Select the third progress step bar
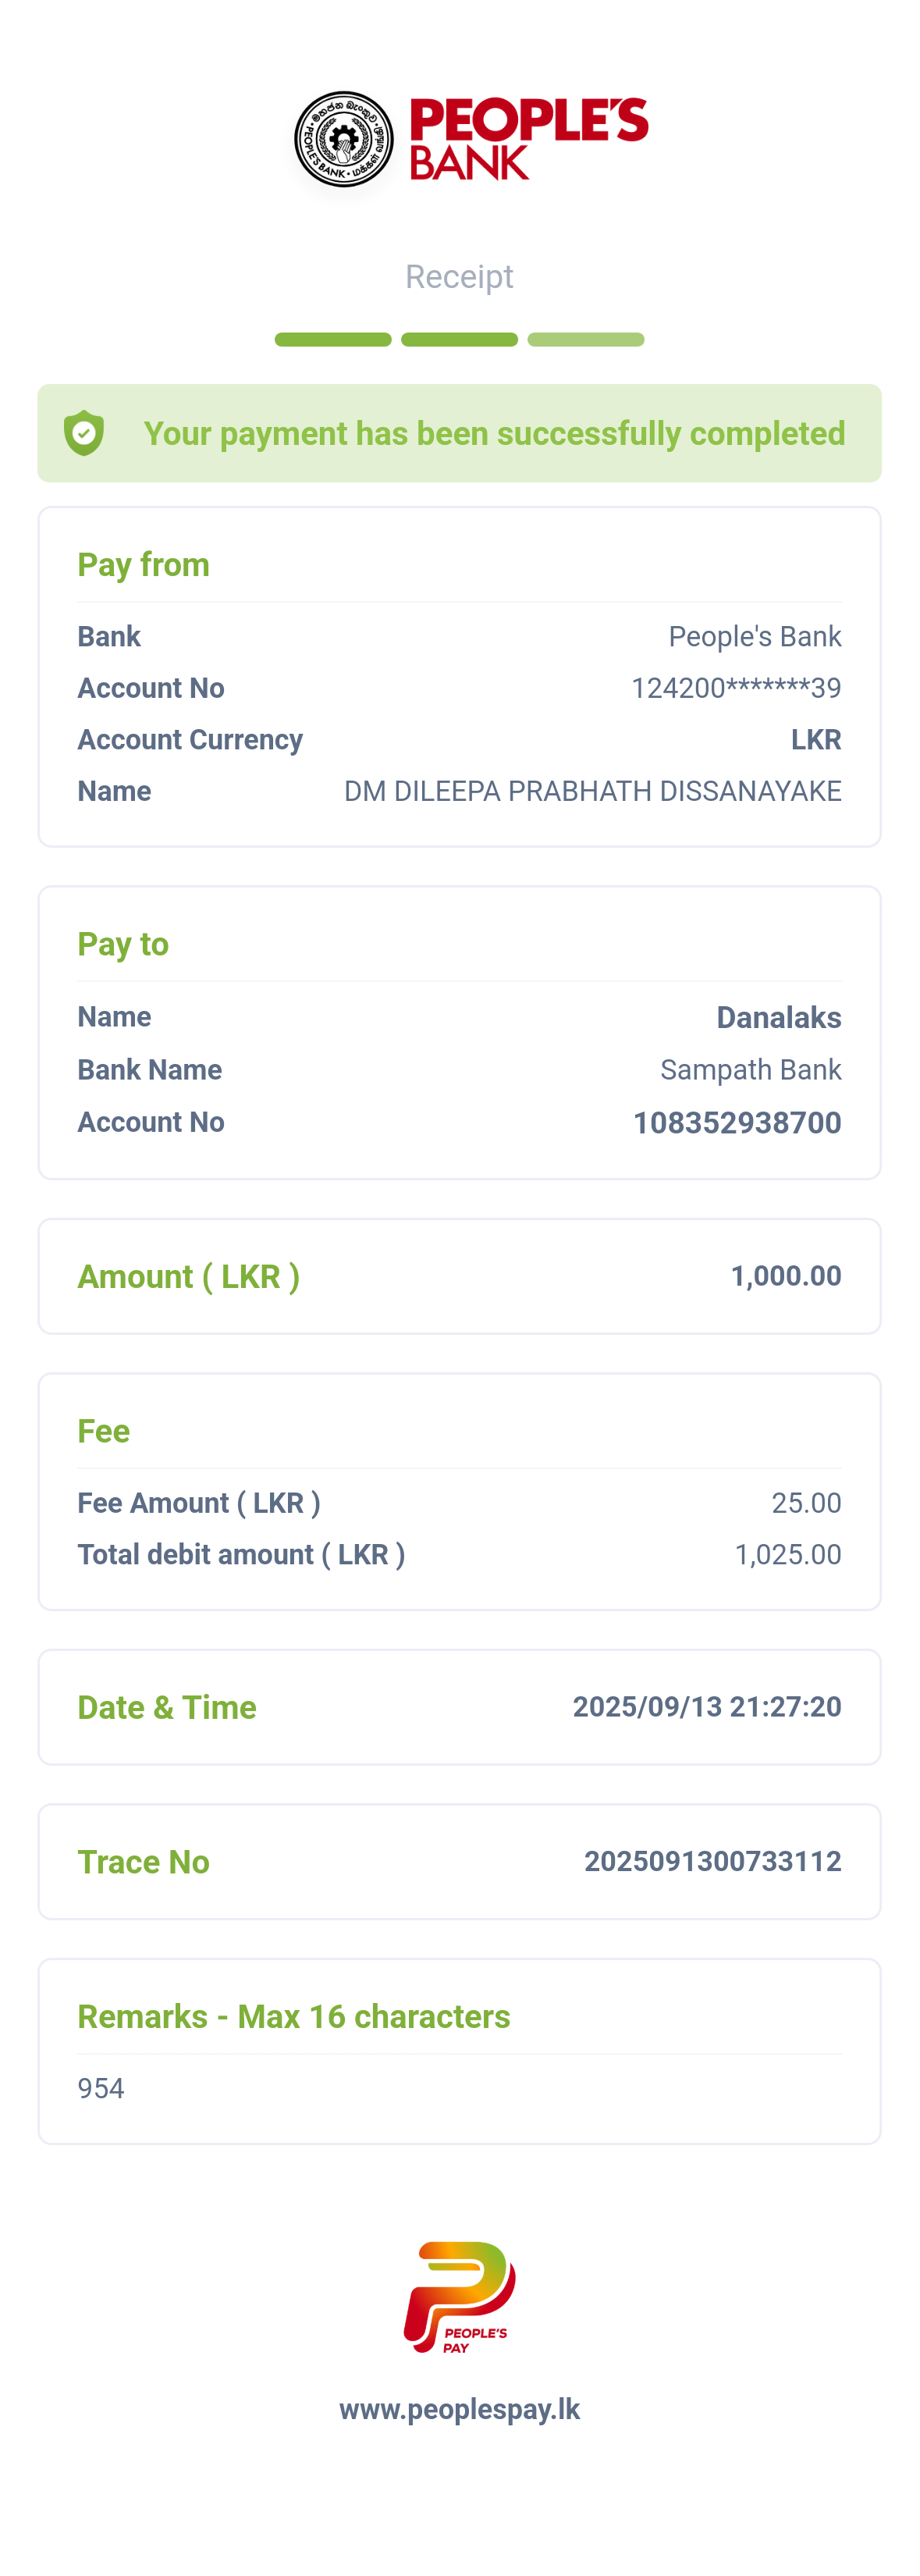The width and height of the screenshot is (920, 2576). 586,340
